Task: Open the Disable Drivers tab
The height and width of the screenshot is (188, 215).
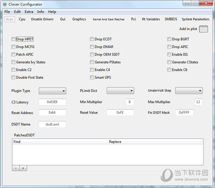Action: [x=42, y=19]
